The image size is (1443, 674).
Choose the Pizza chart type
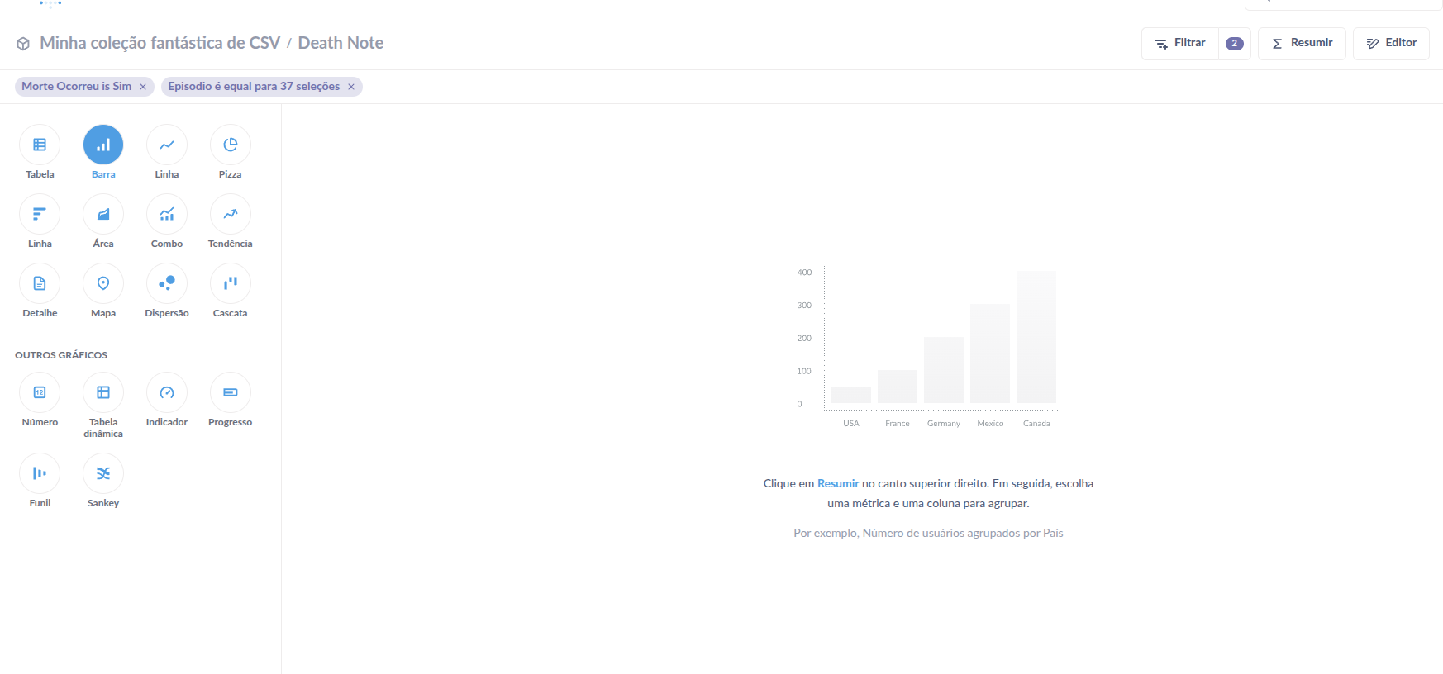pyautogui.click(x=230, y=145)
